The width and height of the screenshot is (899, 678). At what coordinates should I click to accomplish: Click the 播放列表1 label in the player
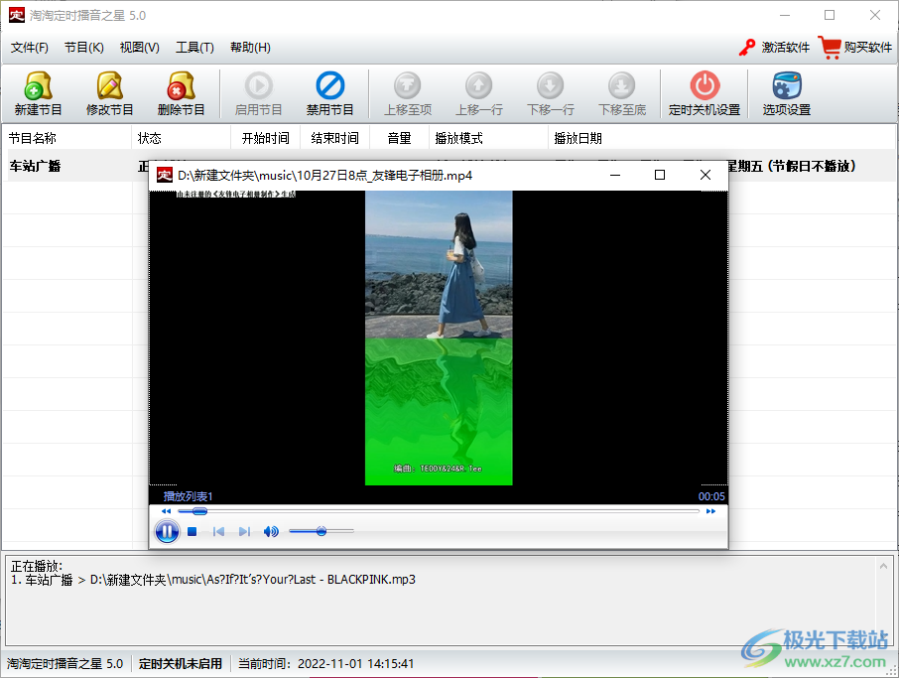[x=189, y=496]
